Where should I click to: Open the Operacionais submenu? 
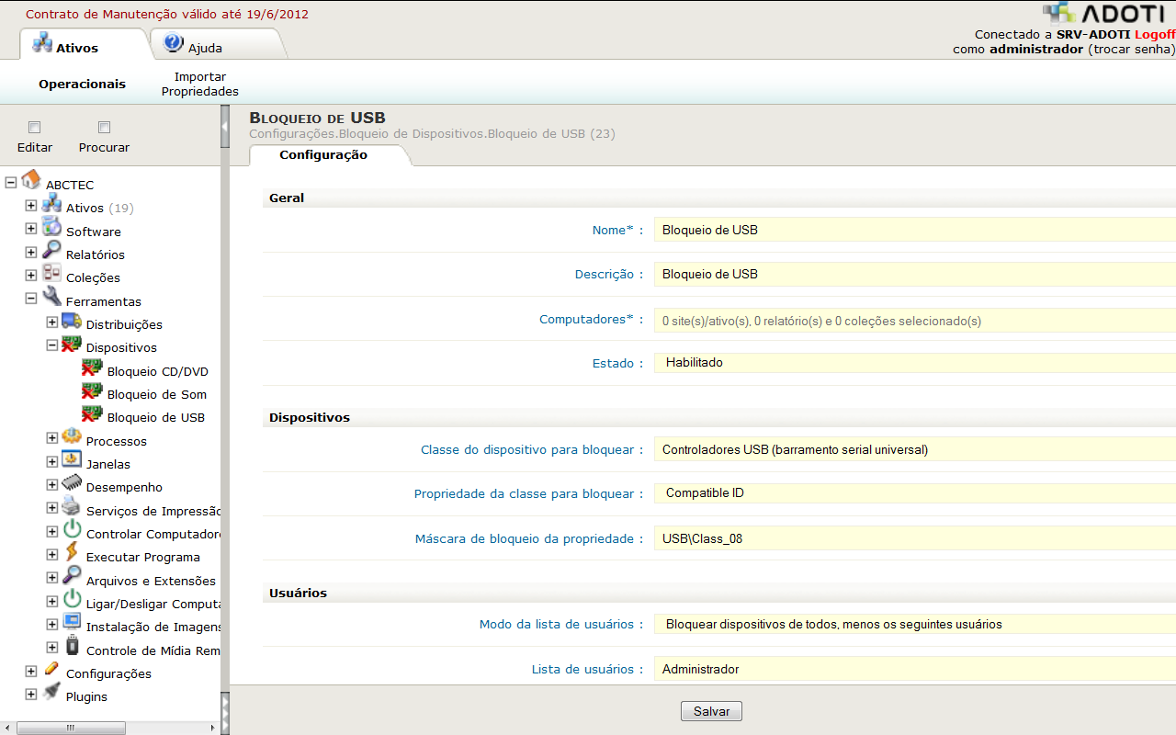(x=82, y=84)
